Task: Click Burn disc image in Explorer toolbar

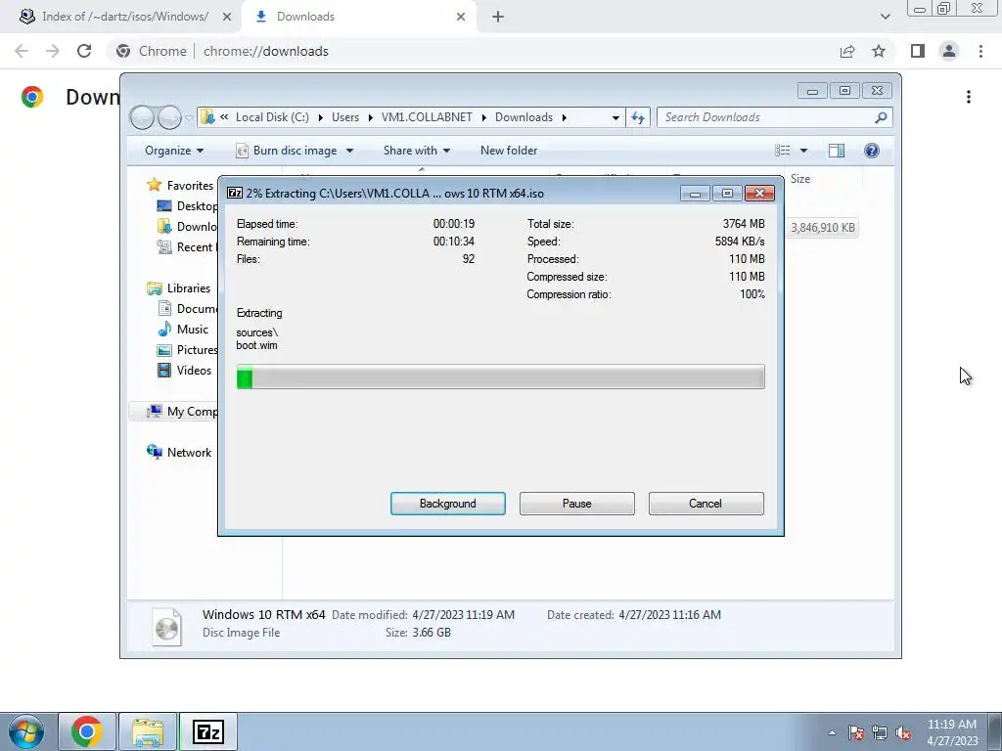Action: point(287,151)
